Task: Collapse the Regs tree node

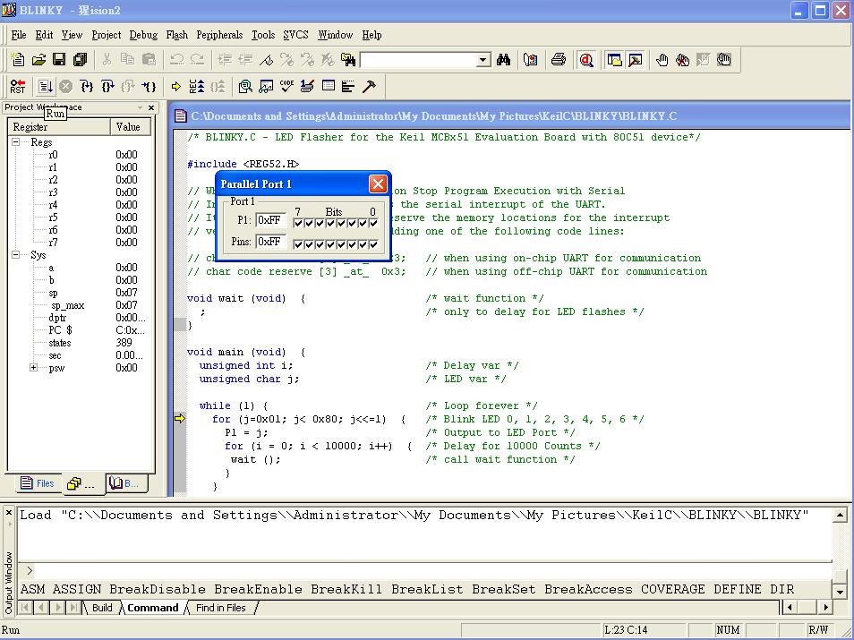Action: click(16, 142)
